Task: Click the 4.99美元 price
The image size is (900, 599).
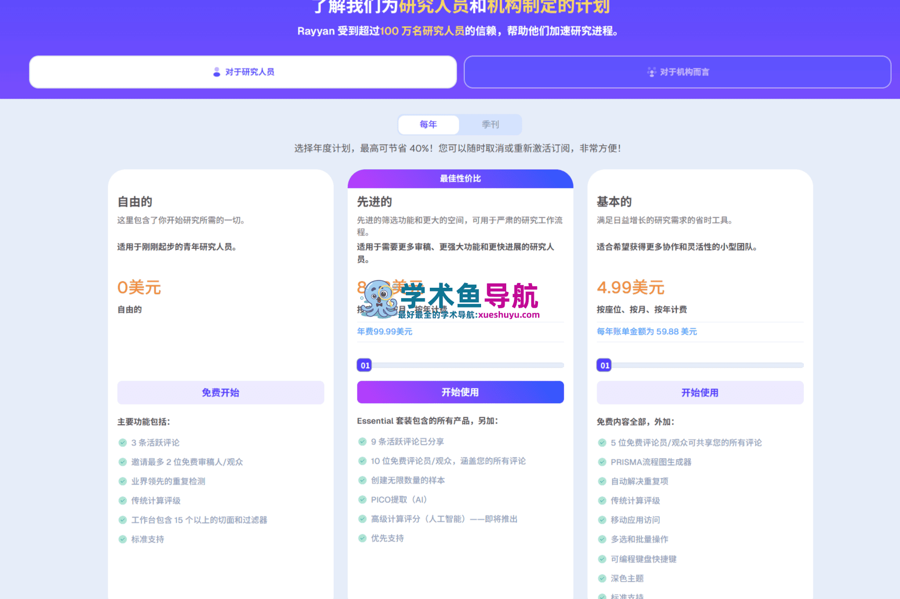Action: coord(630,288)
